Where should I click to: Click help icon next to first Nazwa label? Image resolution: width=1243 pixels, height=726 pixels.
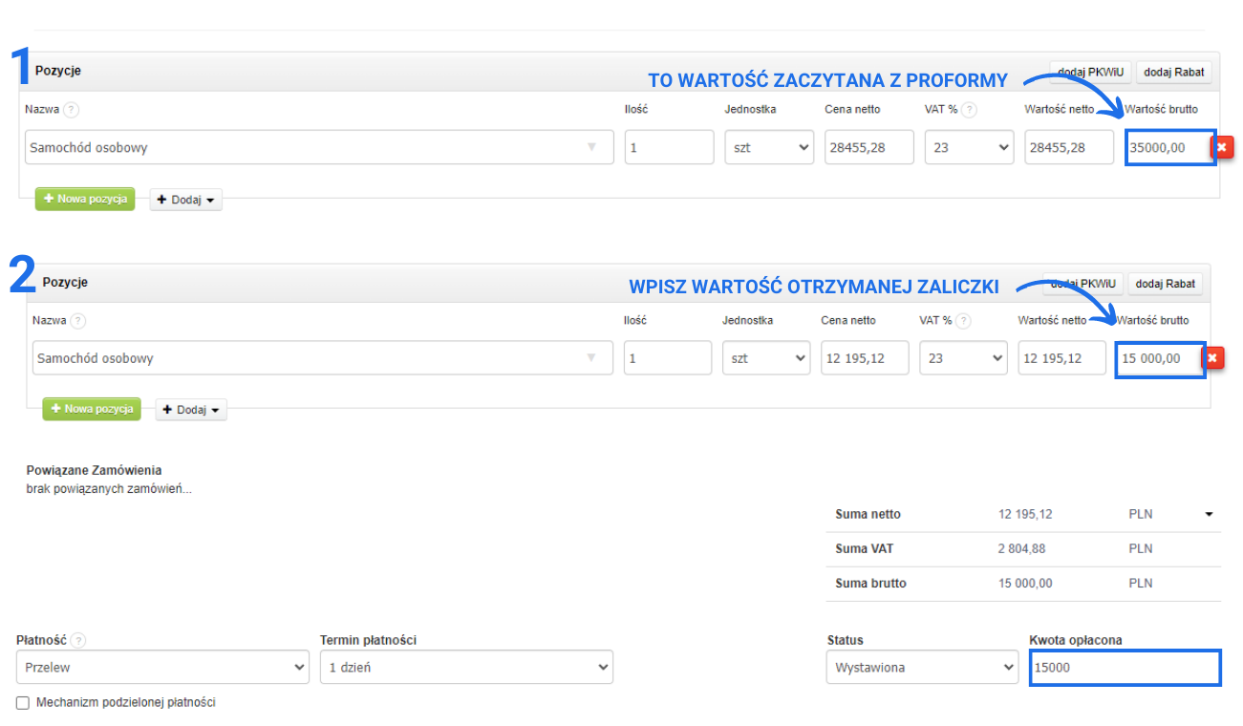click(x=71, y=110)
